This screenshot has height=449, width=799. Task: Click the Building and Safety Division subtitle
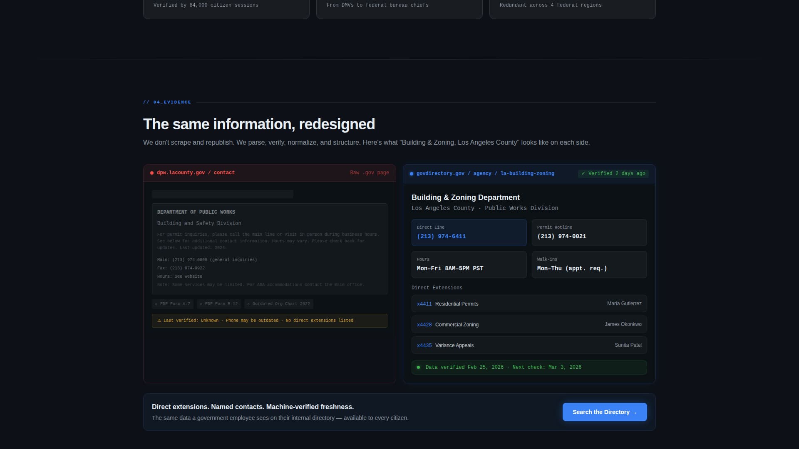pyautogui.click(x=199, y=223)
